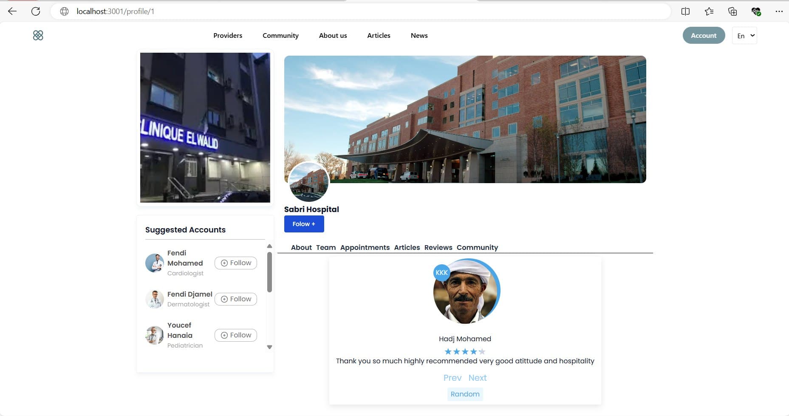Open browser favorites star icon
Image resolution: width=789 pixels, height=416 pixels.
[709, 11]
